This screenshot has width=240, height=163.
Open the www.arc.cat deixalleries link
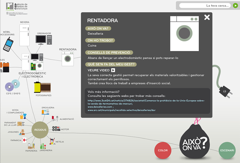(x=121, y=110)
